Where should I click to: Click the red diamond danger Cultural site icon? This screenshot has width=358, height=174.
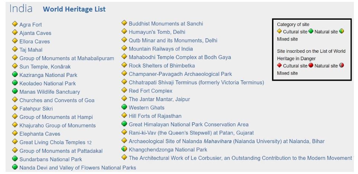click(x=279, y=65)
